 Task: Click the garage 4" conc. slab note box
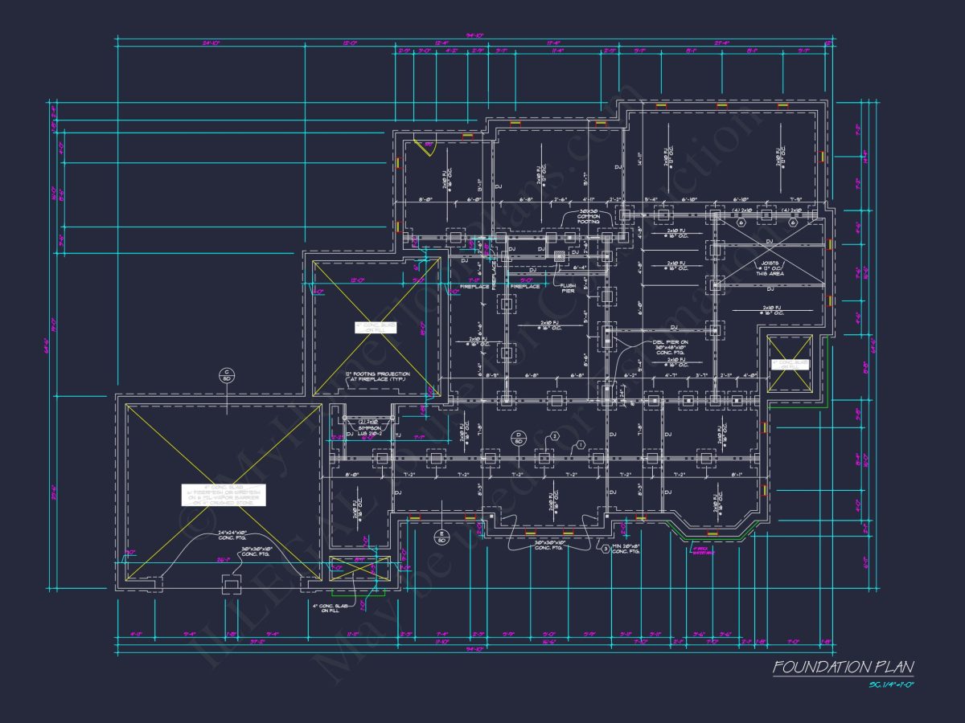point(224,495)
